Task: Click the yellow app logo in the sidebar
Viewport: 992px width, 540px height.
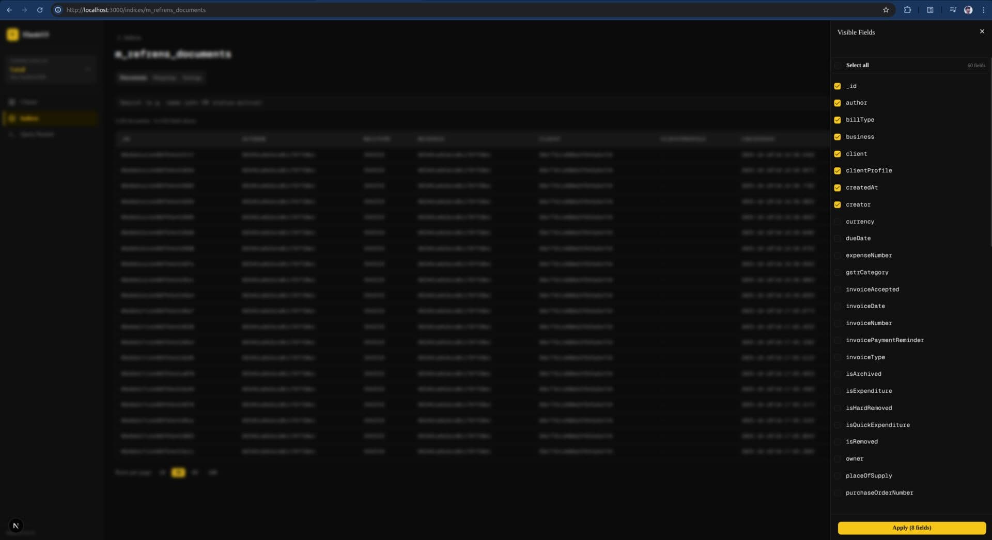Action: pos(12,34)
